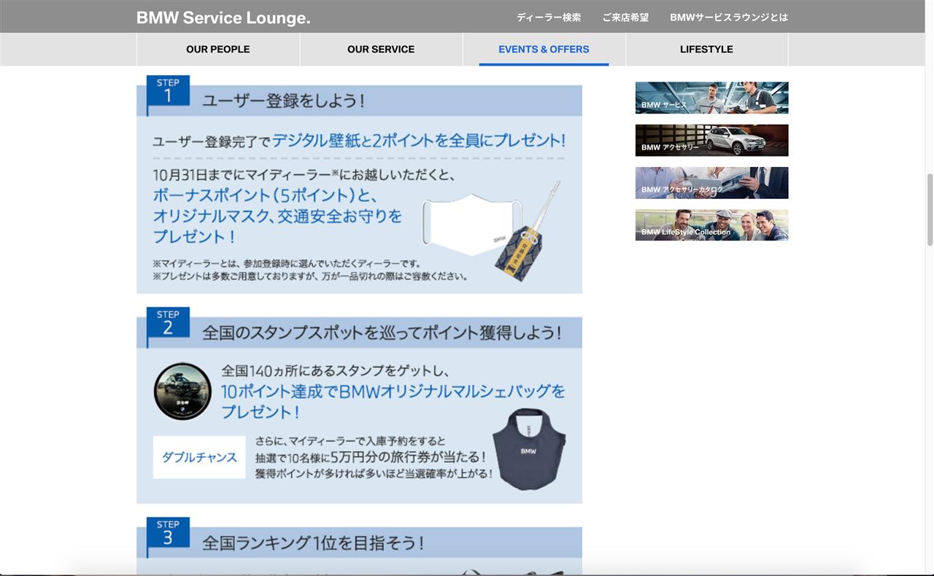Viewport: 934px width, 576px height.
Task: Open the BMW アクセサリーカタログ banner
Action: (x=711, y=183)
